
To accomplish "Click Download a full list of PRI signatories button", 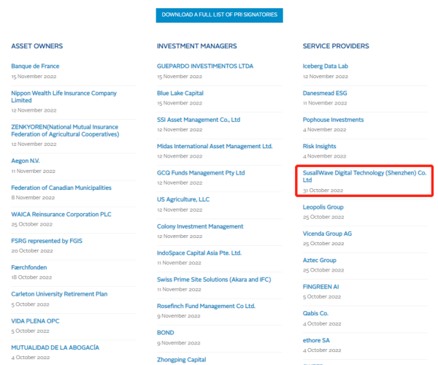I will click(219, 15).
